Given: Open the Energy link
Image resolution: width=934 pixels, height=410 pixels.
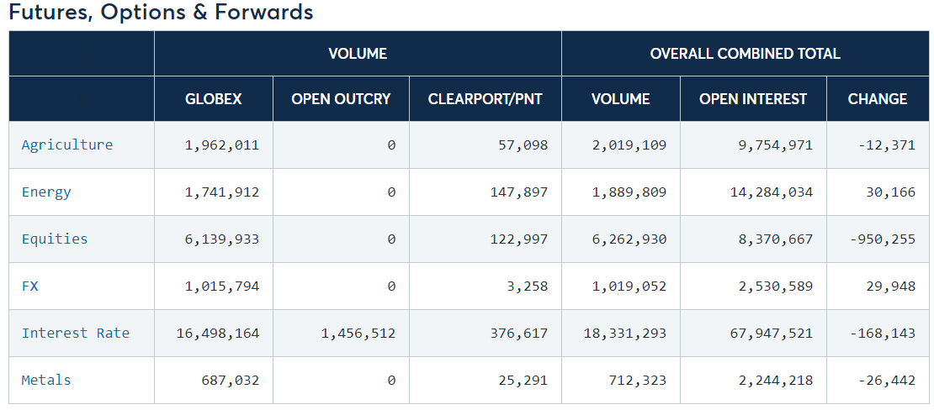Looking at the screenshot, I should [x=46, y=192].
